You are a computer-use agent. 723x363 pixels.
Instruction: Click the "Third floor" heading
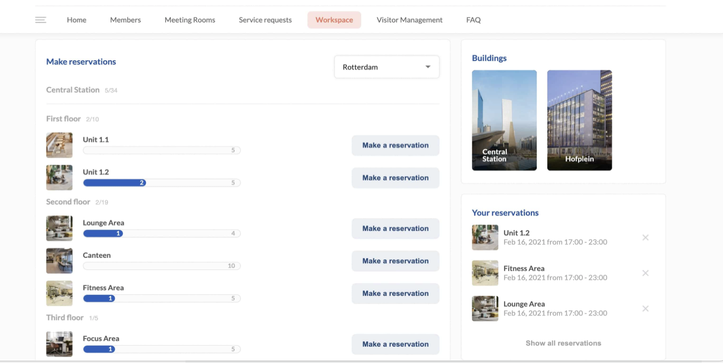65,317
